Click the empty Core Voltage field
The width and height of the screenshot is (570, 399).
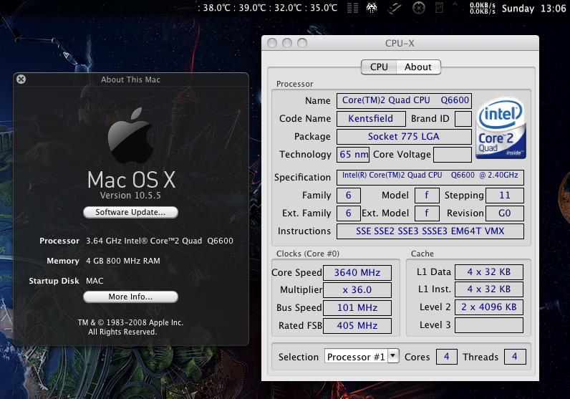tap(453, 154)
